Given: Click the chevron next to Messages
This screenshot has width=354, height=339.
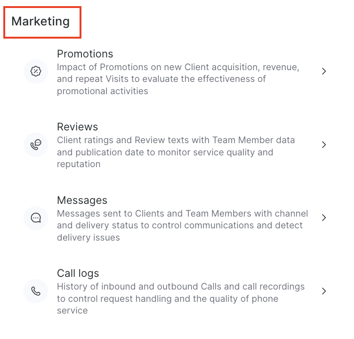Looking at the screenshot, I should click(324, 218).
